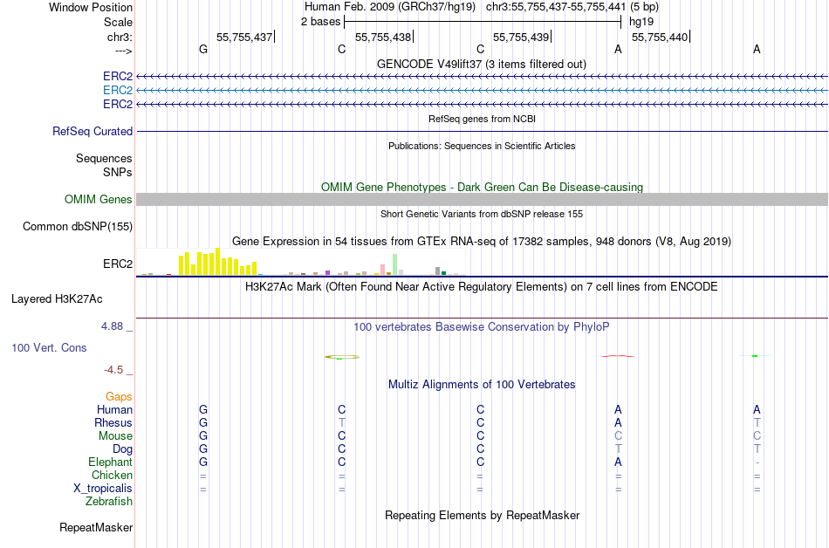Viewport: 829px width, 548px height.
Task: Click the gray OMIM Genes item bar
Action: coord(482,199)
